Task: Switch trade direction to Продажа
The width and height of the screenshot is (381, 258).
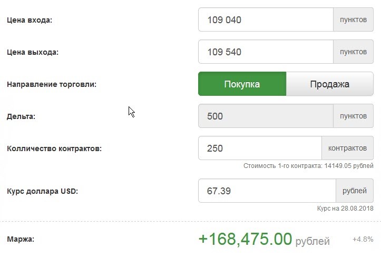Action: [330, 84]
